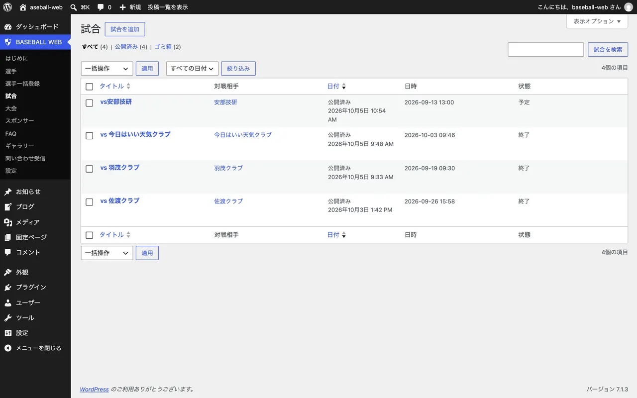Check the vs 佐渡クラブ row checkbox
This screenshot has height=398, width=637.
[90, 202]
